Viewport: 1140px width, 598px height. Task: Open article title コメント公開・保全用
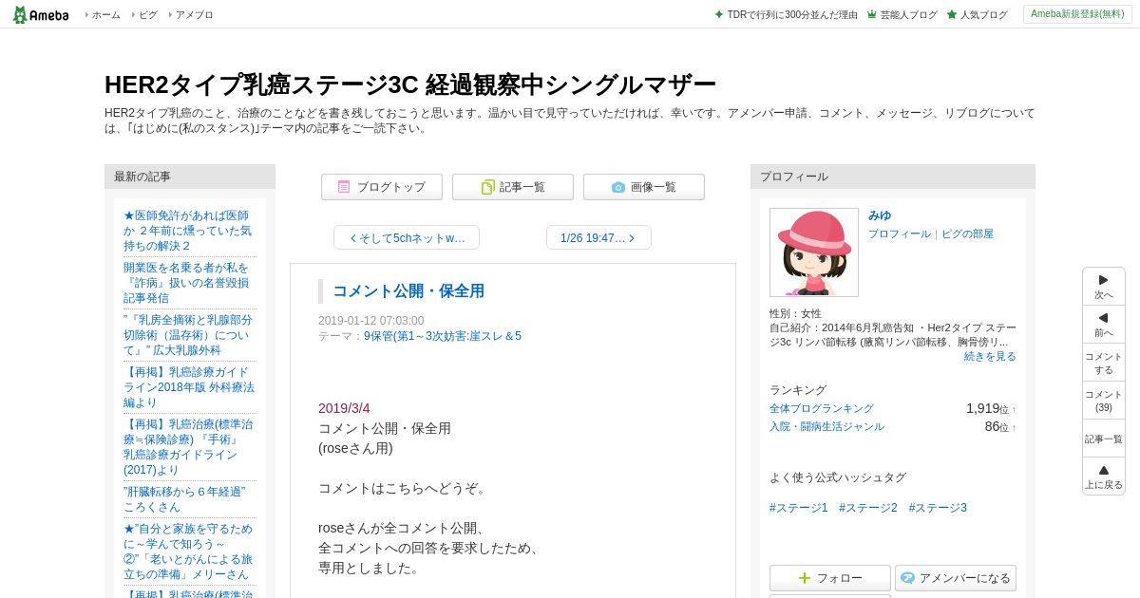pyautogui.click(x=408, y=291)
